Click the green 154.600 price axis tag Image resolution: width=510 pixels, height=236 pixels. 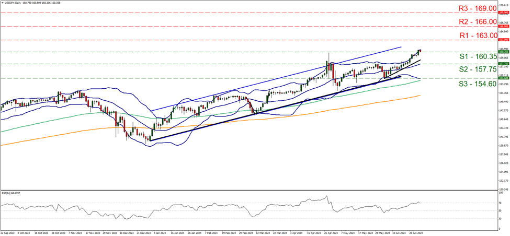[x=504, y=78]
